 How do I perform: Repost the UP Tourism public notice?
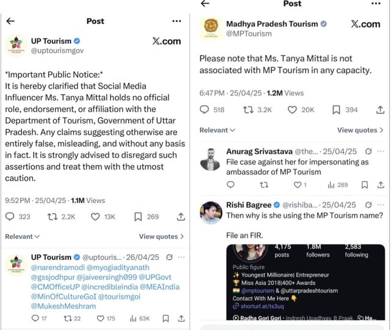(53, 216)
